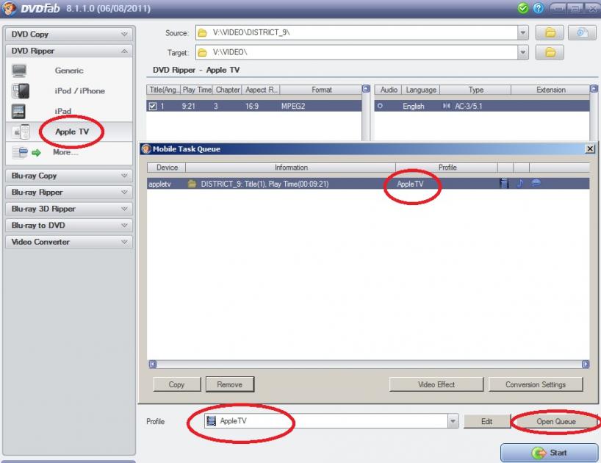This screenshot has height=463, width=601.
Task: Browse target folder with folder button
Action: click(550, 52)
